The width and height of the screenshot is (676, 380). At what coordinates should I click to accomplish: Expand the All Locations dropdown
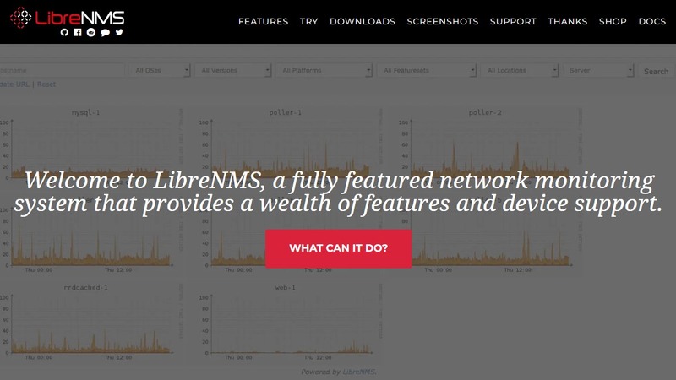point(521,71)
